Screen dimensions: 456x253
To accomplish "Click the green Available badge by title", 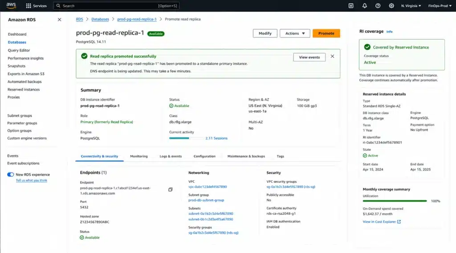I will click(x=156, y=34).
